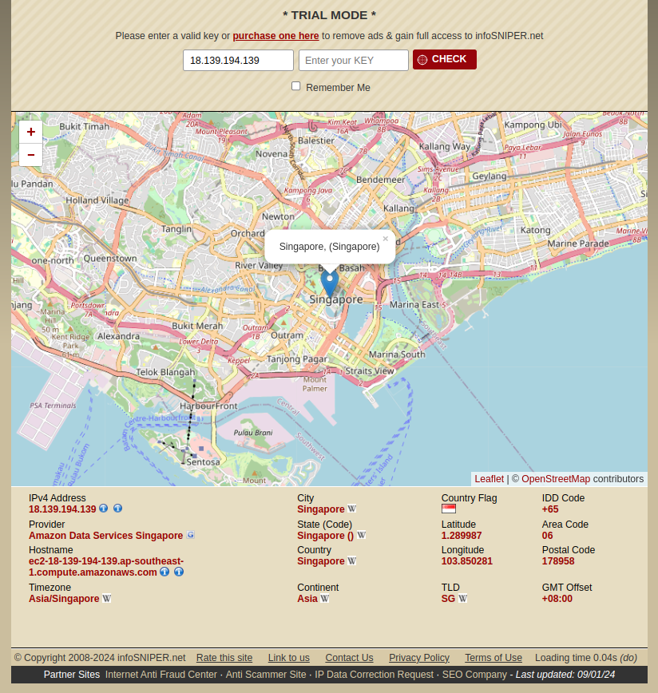The width and height of the screenshot is (658, 693).
Task: Zoom in on the map
Action: [x=31, y=133]
